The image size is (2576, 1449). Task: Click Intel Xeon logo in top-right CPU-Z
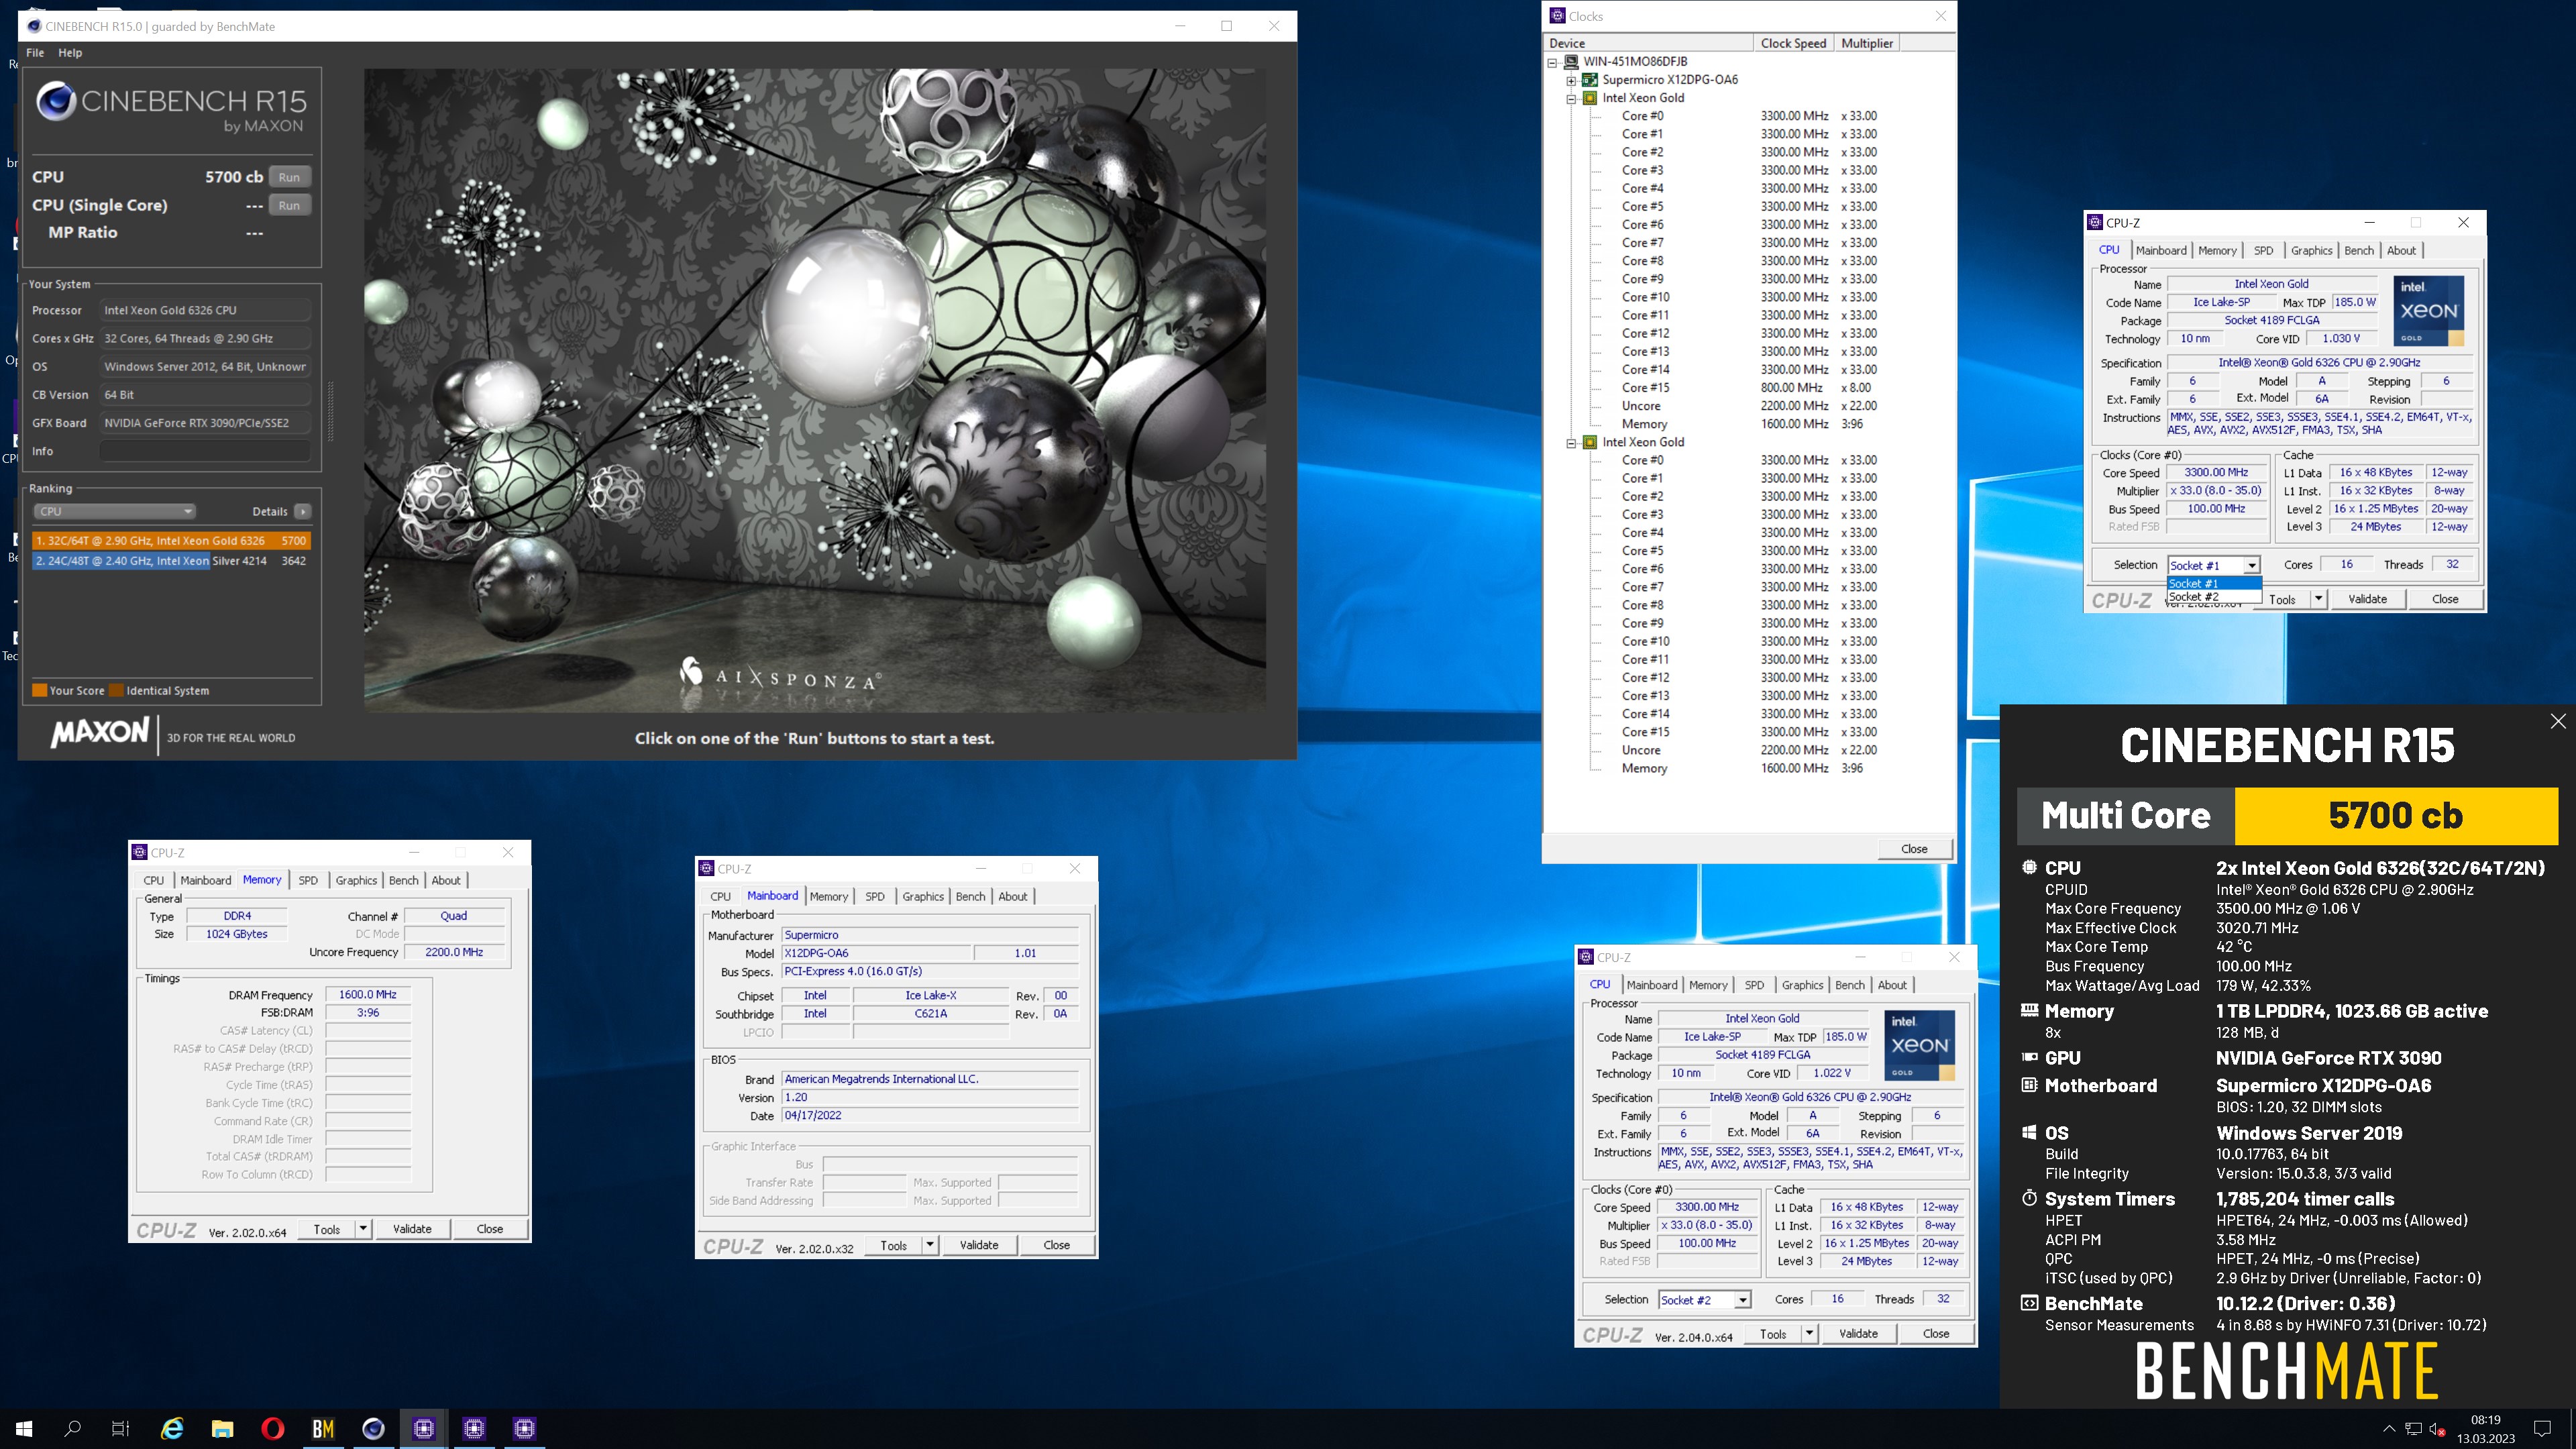point(2428,311)
